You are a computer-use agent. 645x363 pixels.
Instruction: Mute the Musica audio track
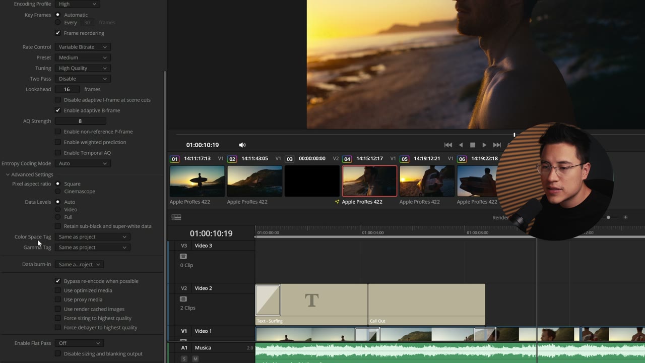pyautogui.click(x=195, y=358)
